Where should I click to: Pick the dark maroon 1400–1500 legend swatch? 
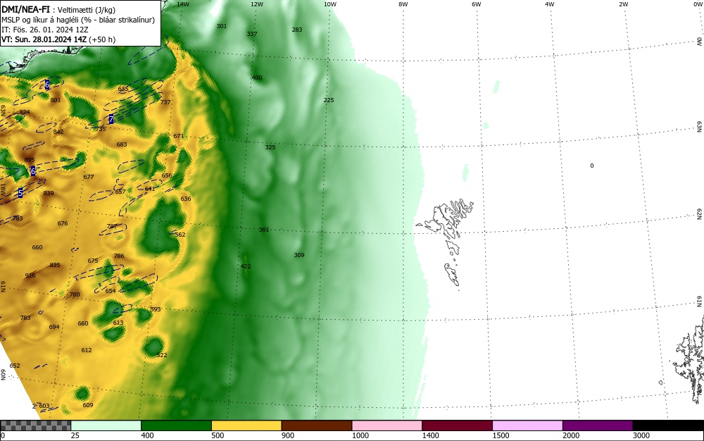[x=457, y=426]
